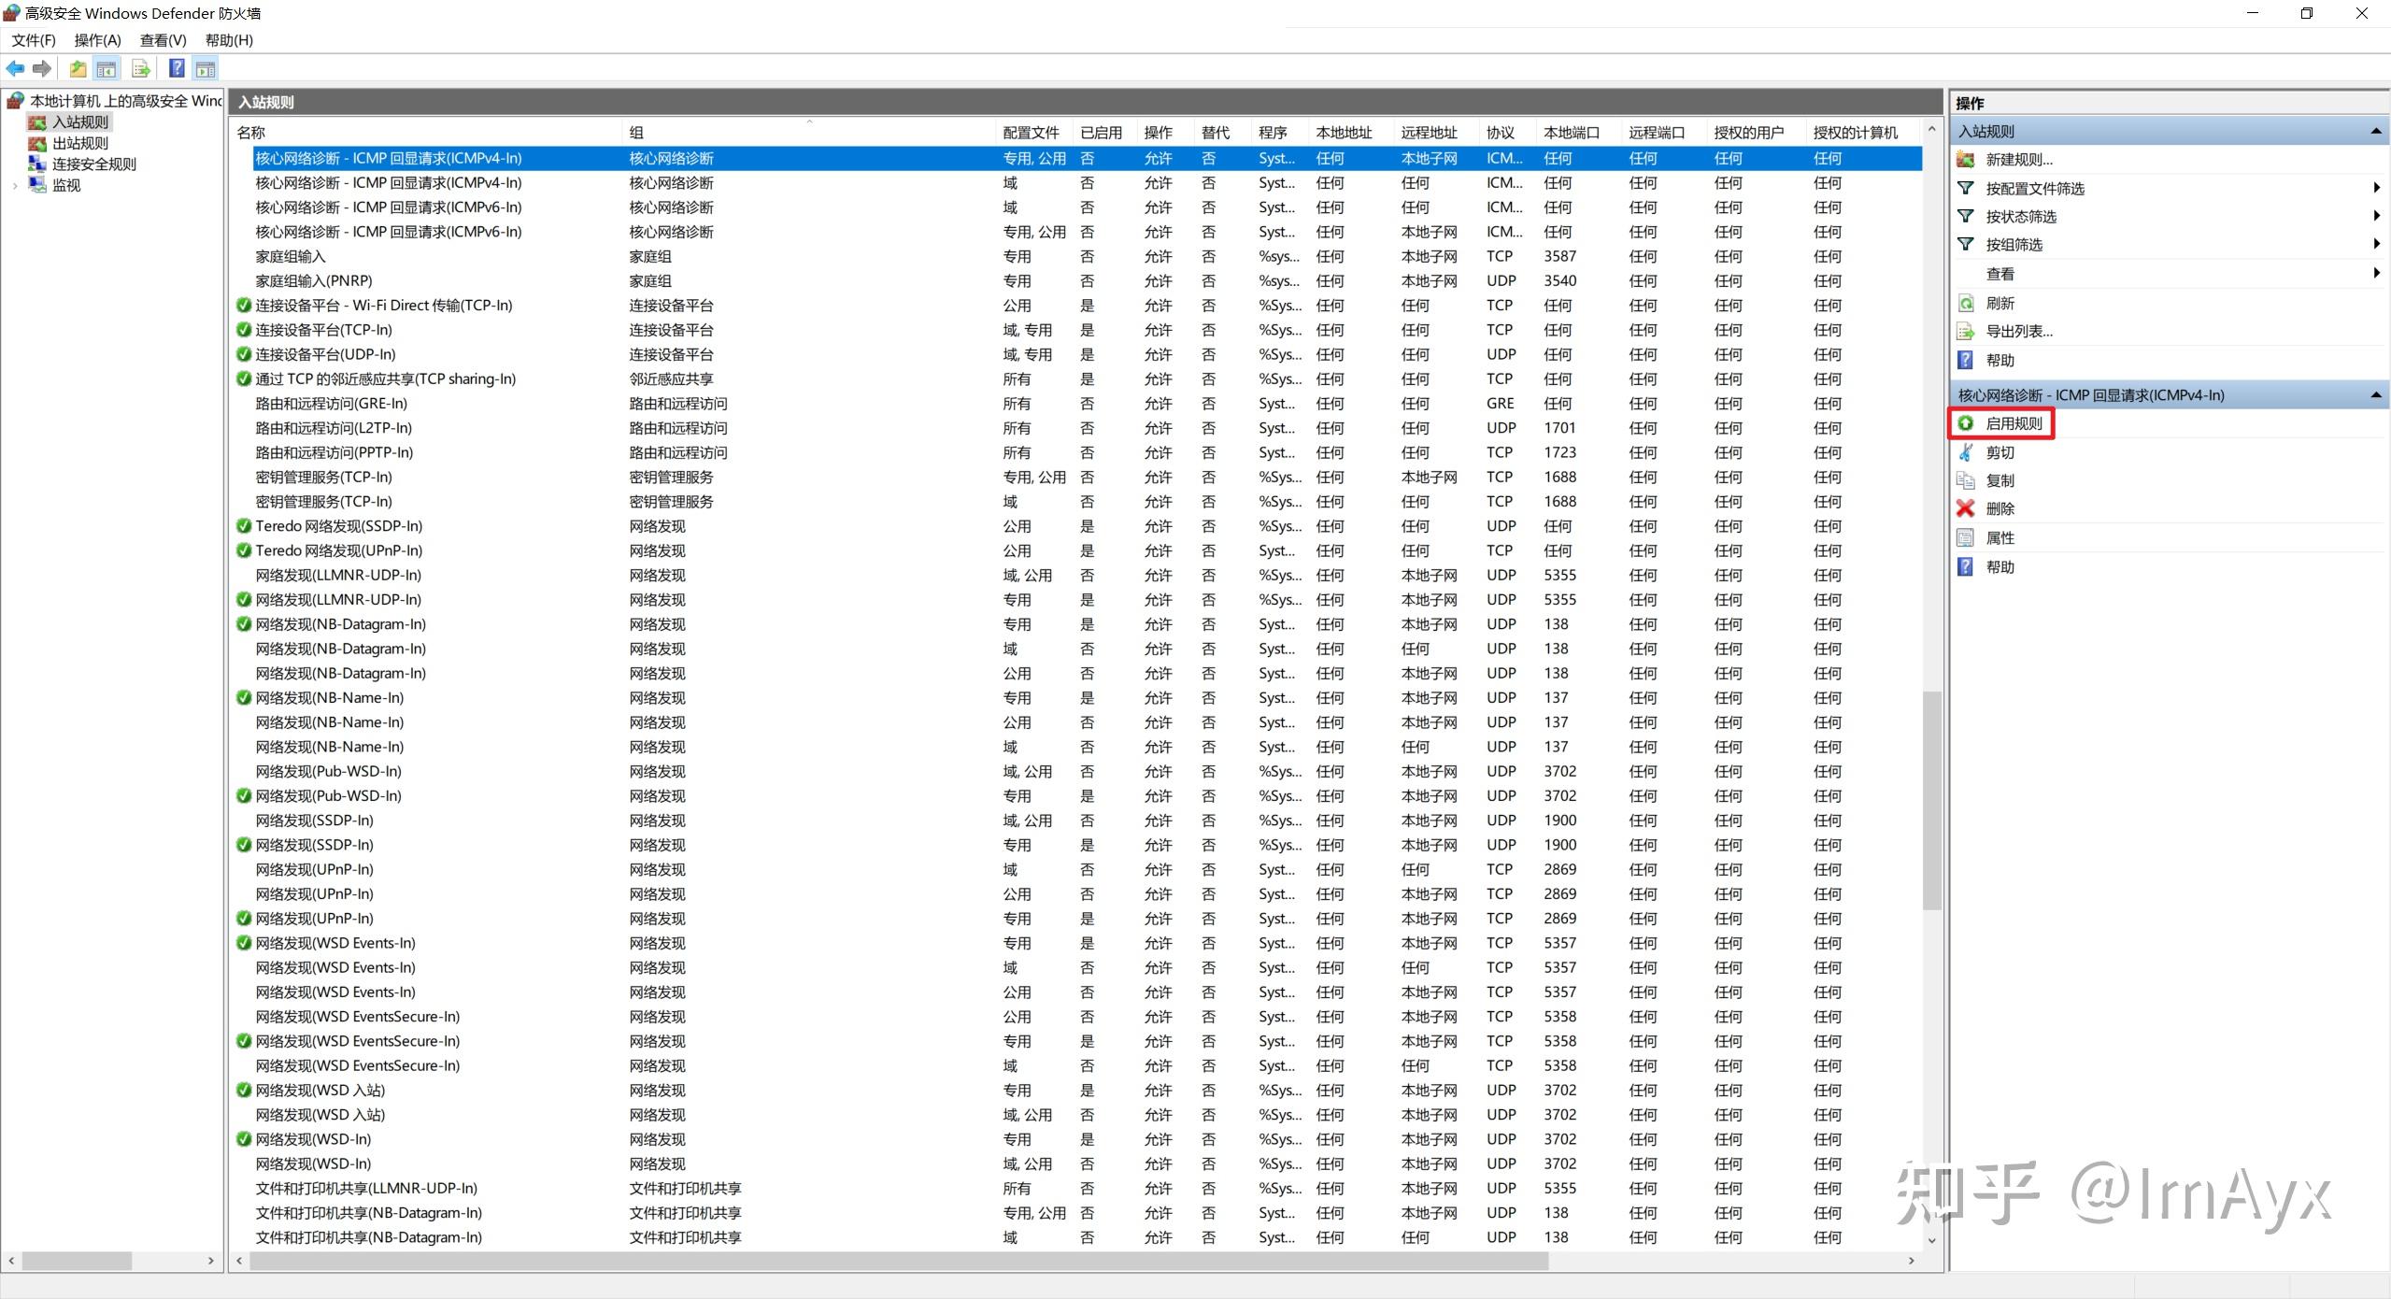Open the 按配置文件筛选 submenu
Viewport: 2391px width, 1299px height.
pos(2034,188)
